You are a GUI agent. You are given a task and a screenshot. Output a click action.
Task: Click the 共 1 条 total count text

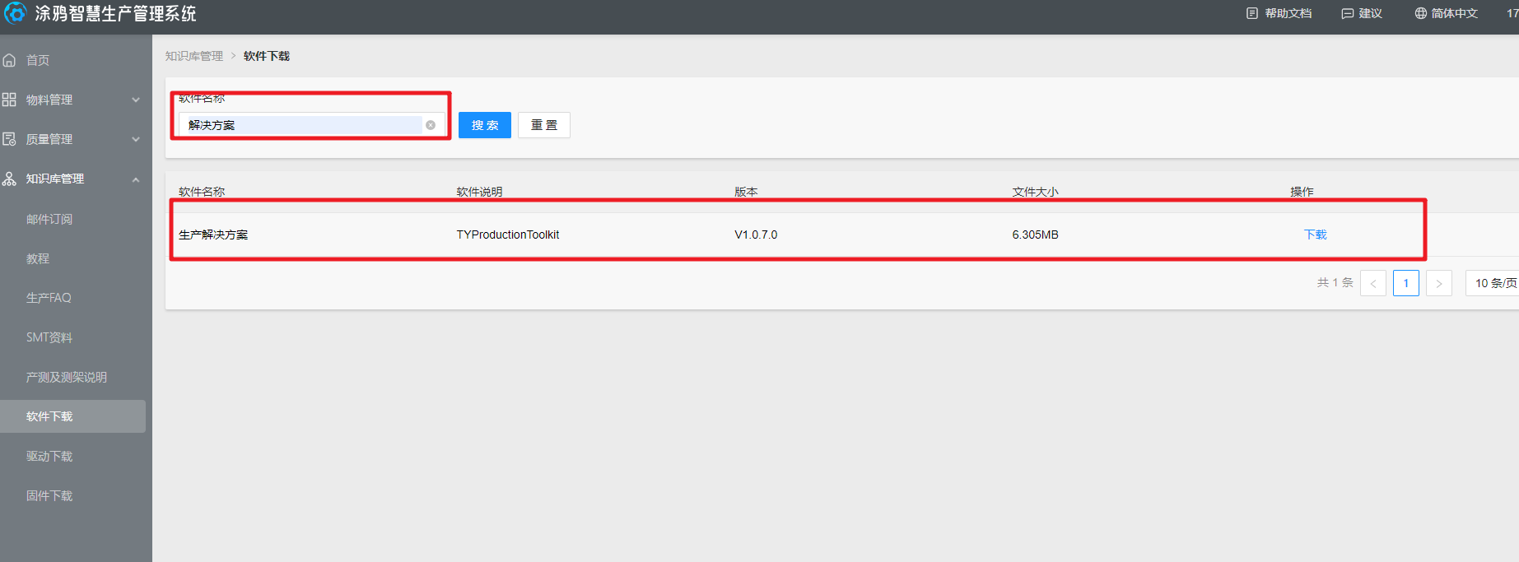point(1335,282)
